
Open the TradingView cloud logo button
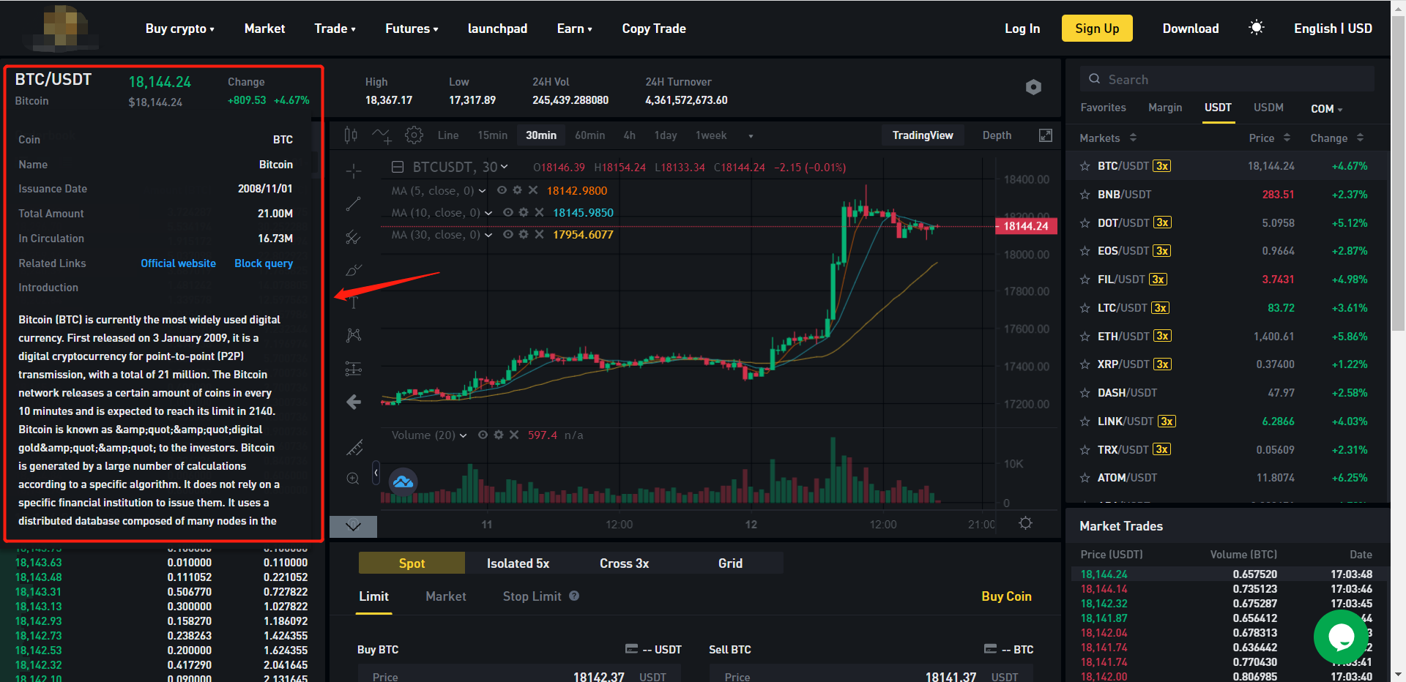click(403, 481)
